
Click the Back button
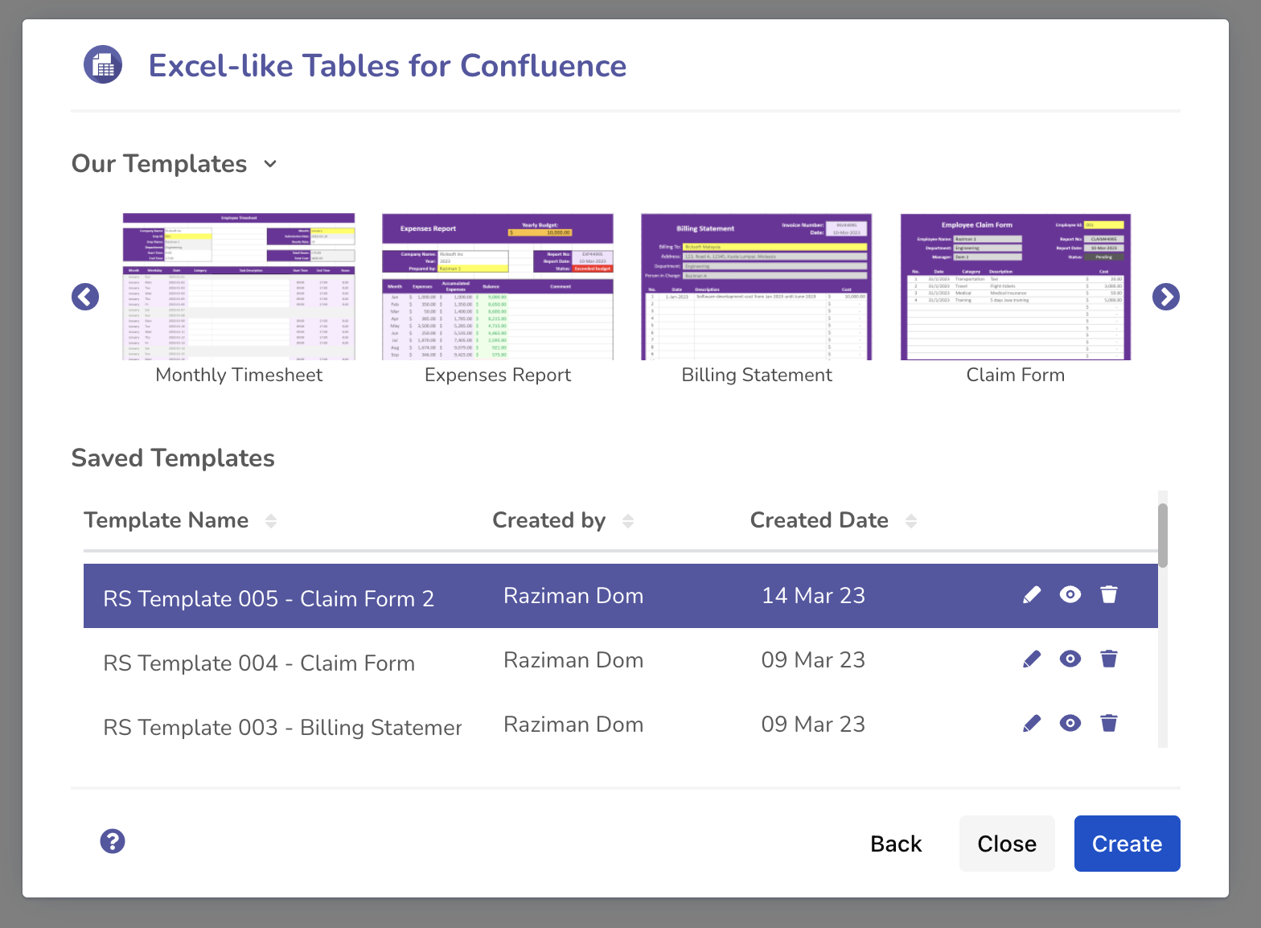tap(896, 844)
